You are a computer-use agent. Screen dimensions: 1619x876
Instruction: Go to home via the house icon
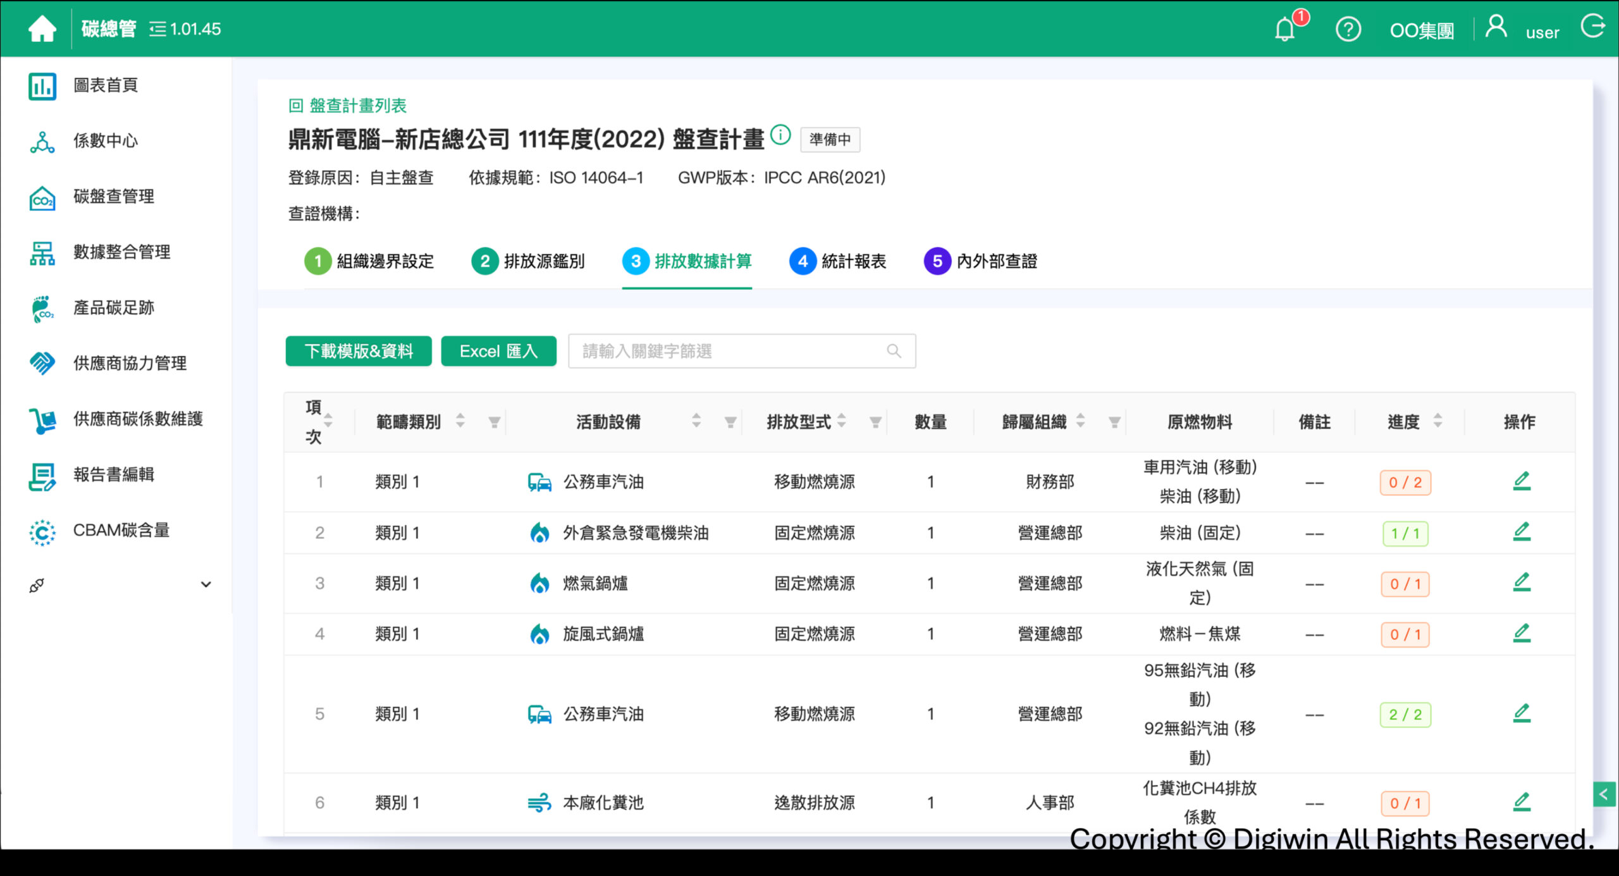tap(42, 29)
